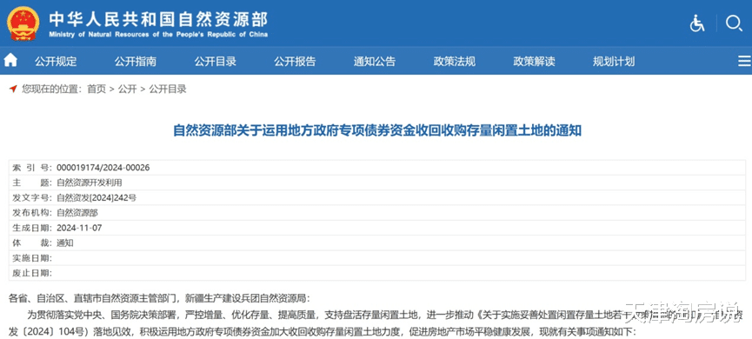The width and height of the screenshot is (752, 339).
Task: Click the 公开目录 breadcrumb link
Action: [168, 89]
